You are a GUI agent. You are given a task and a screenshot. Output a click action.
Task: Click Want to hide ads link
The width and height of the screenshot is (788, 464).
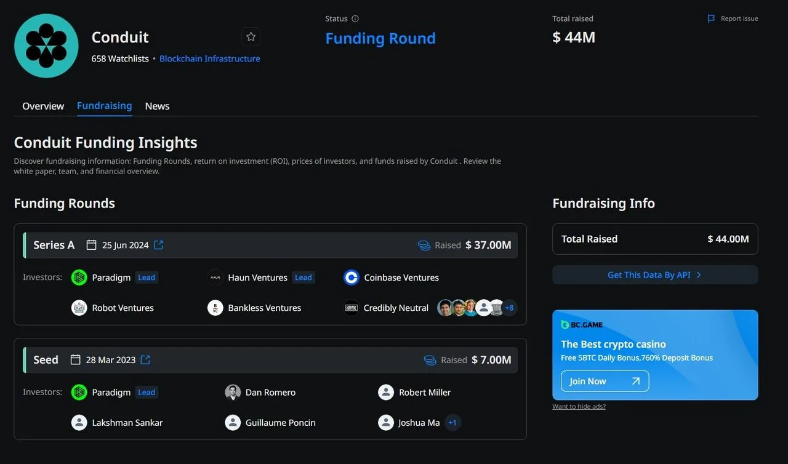tap(579, 407)
